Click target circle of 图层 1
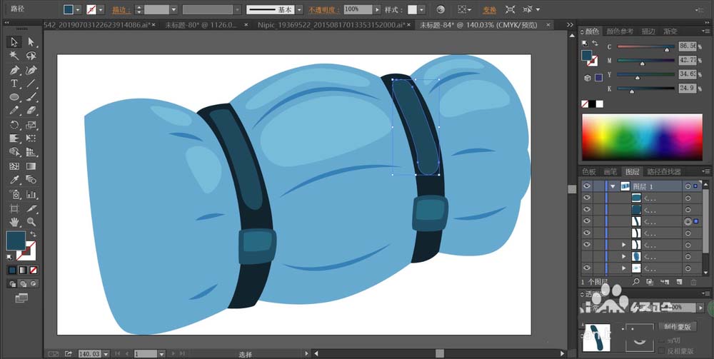This screenshot has height=359, width=714. point(688,186)
